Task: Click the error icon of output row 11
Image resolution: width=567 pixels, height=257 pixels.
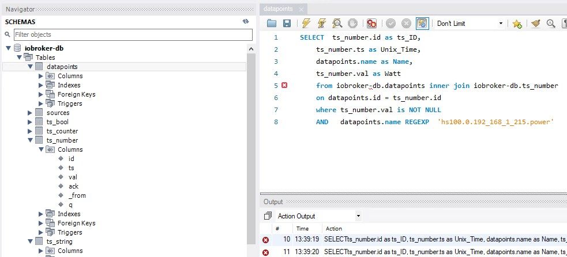Action: (x=266, y=252)
